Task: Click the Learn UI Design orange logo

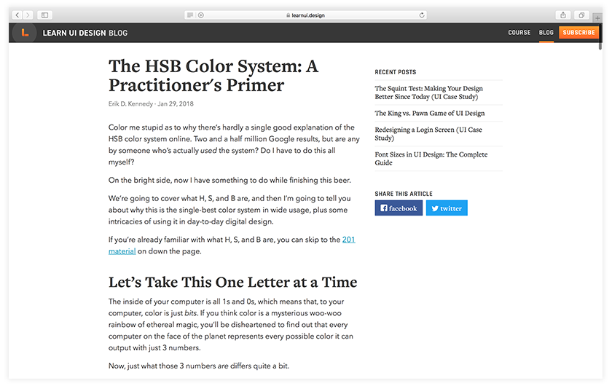Action: point(25,32)
